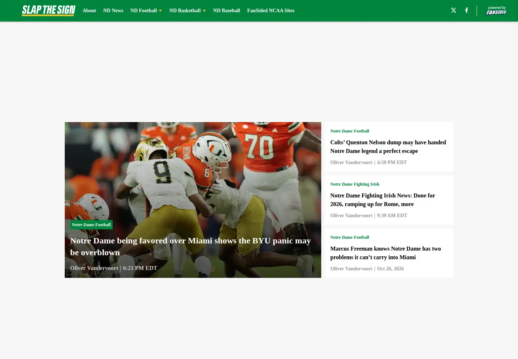The image size is (518, 359).
Task: Open the About menu item
Action: click(89, 10)
